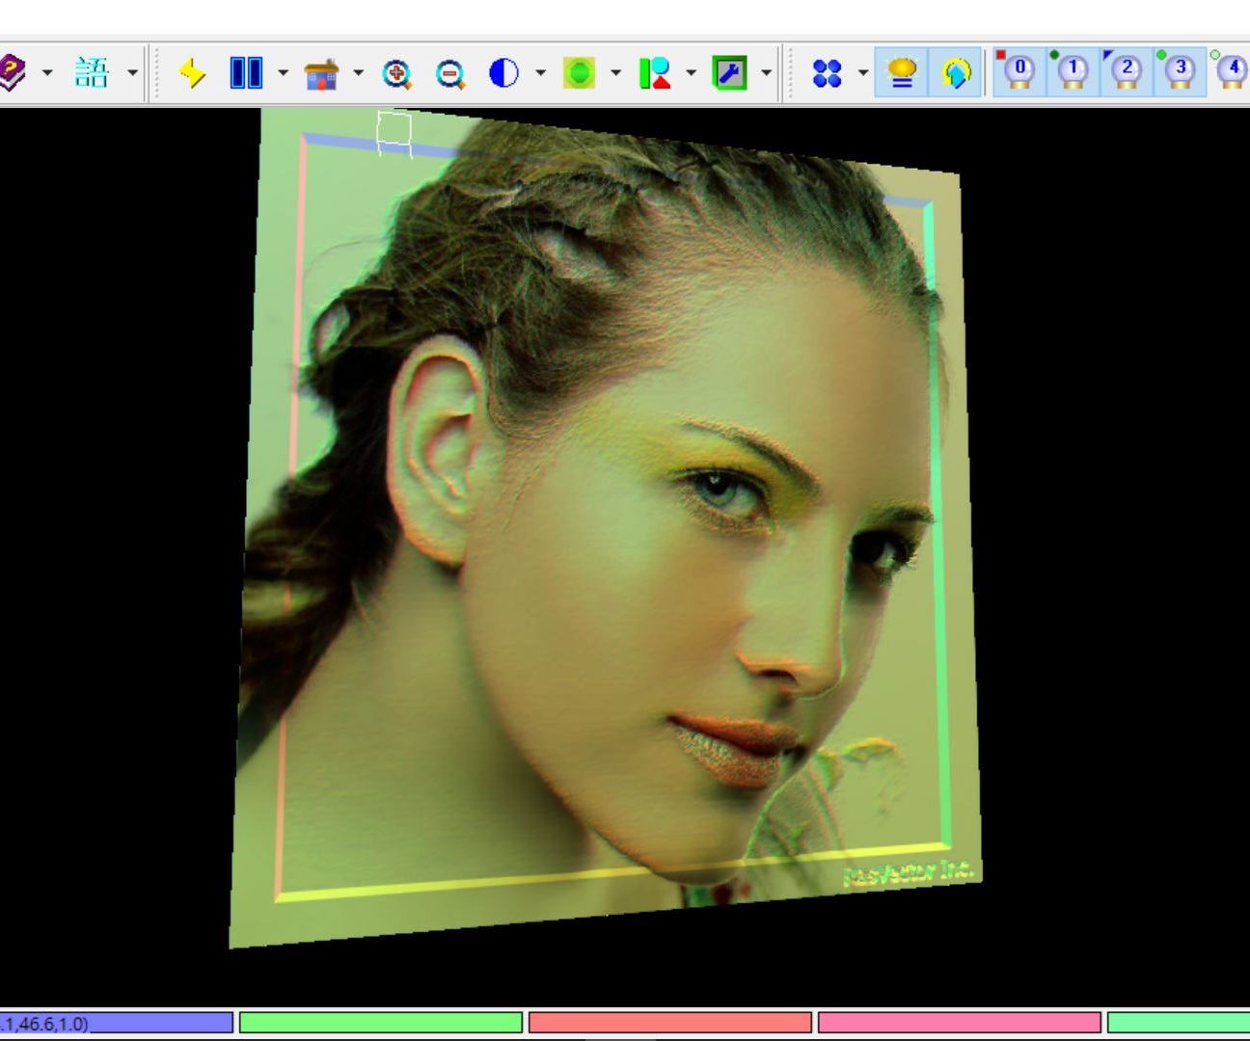The width and height of the screenshot is (1250, 1041).
Task: Click the purple help book icon
Action: pyautogui.click(x=14, y=72)
